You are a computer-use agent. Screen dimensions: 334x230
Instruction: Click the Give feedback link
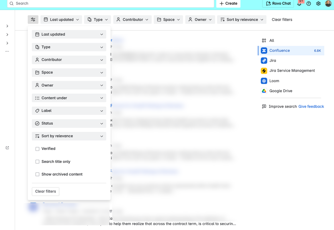tap(311, 106)
